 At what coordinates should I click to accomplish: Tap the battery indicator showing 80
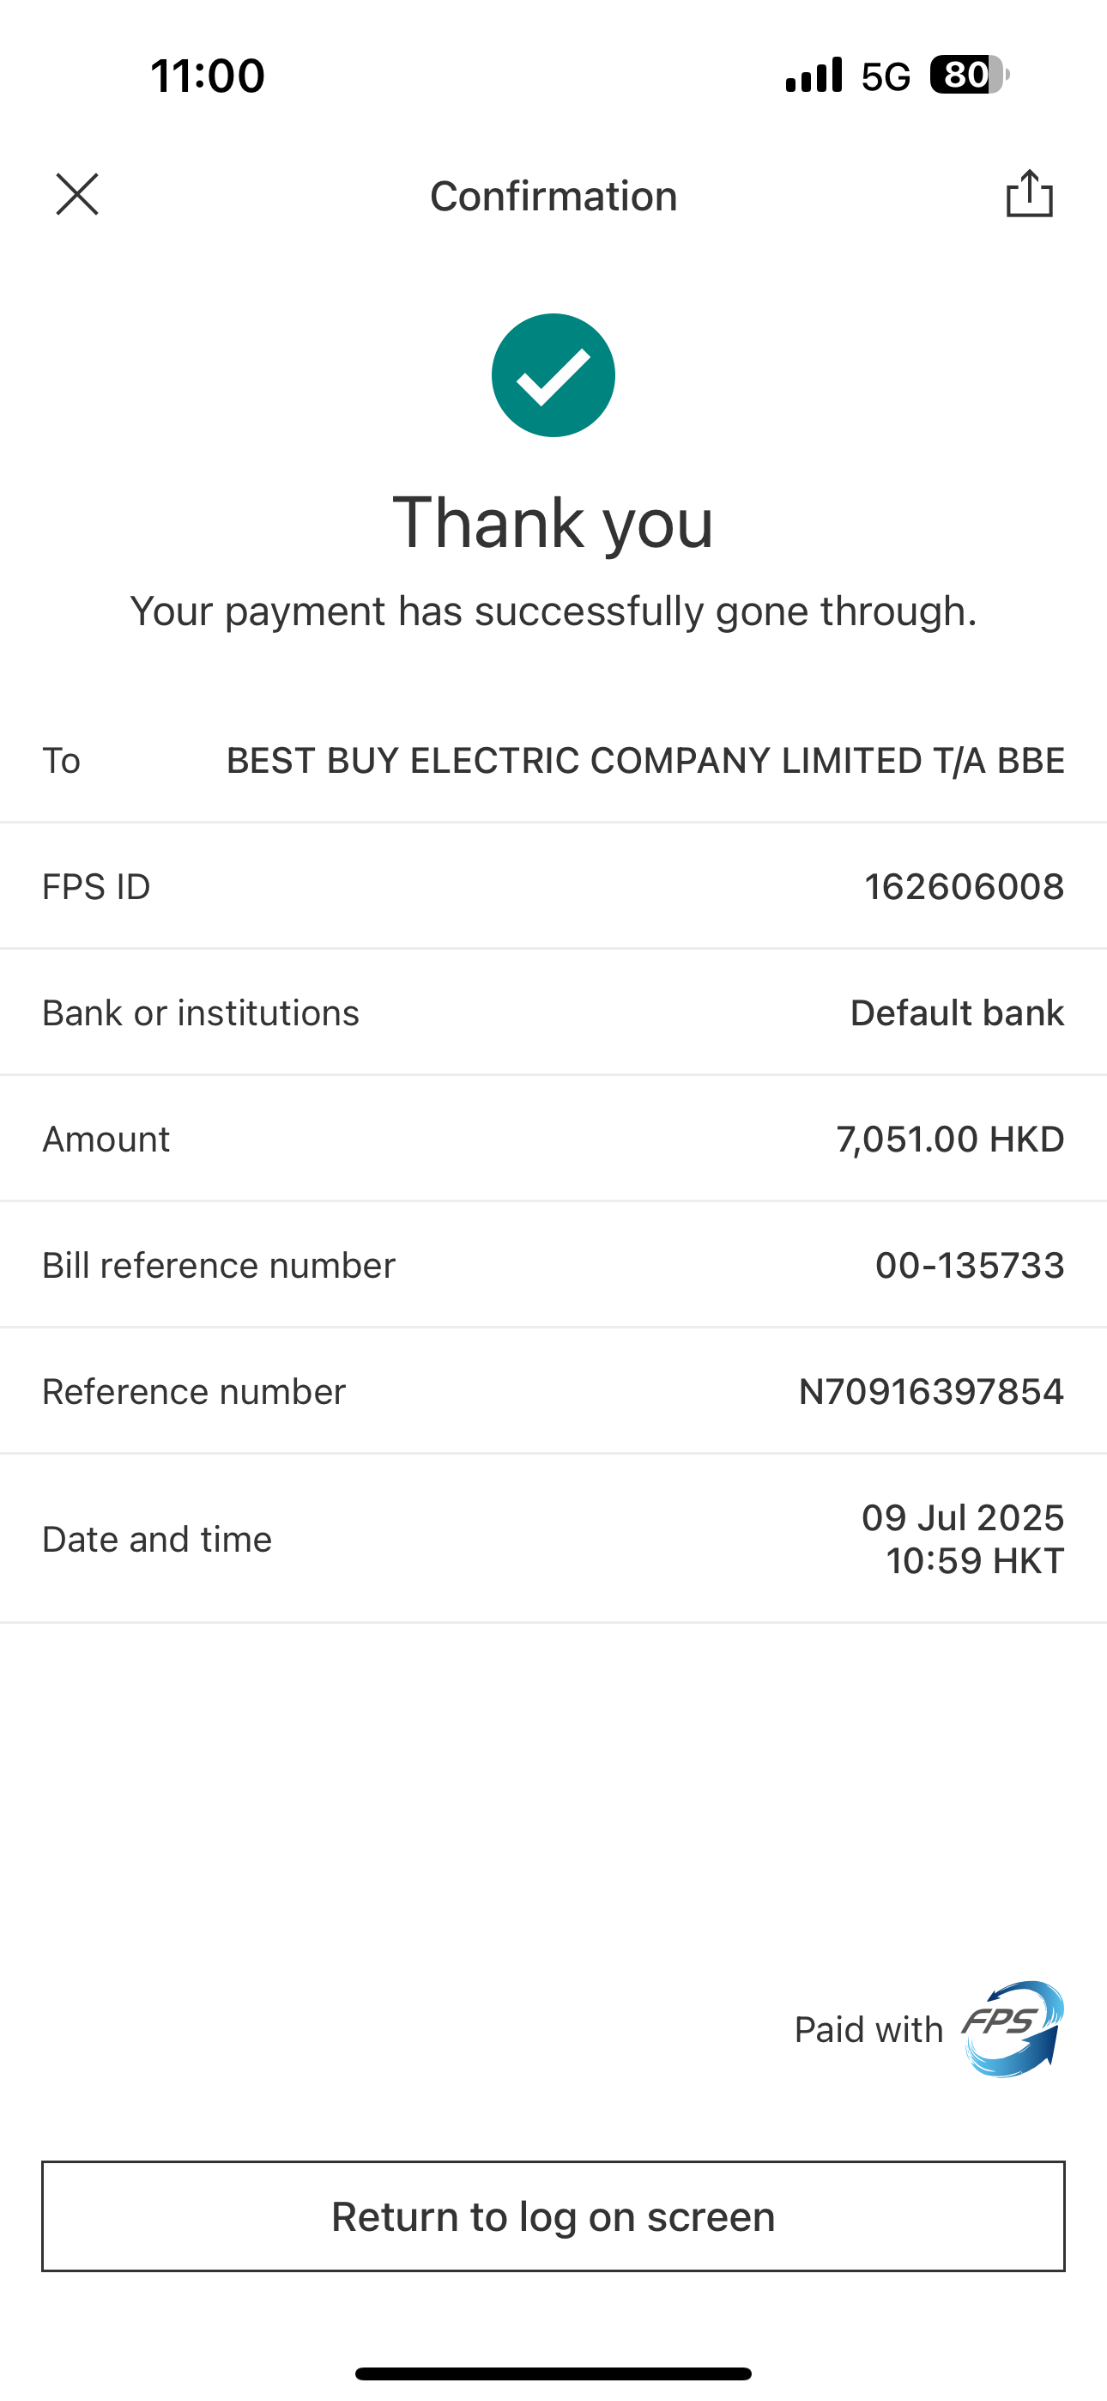tap(968, 76)
